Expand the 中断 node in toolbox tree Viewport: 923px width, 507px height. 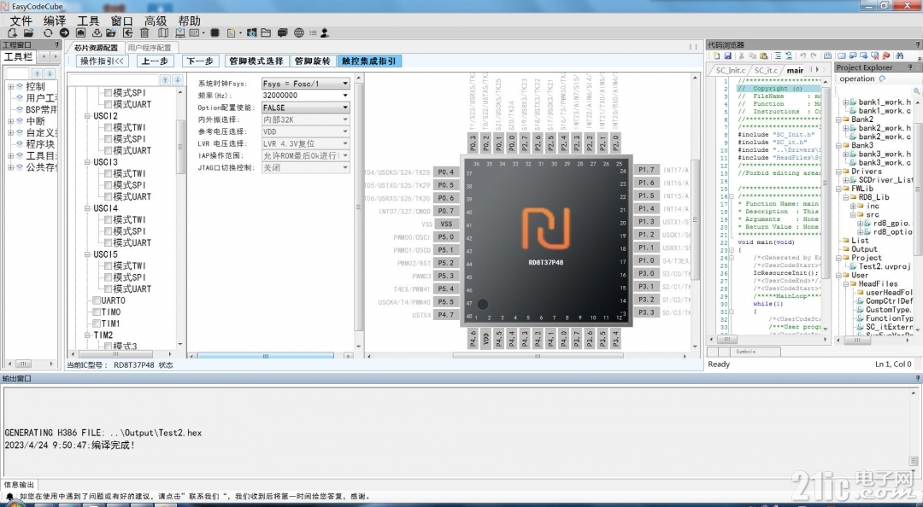10,121
